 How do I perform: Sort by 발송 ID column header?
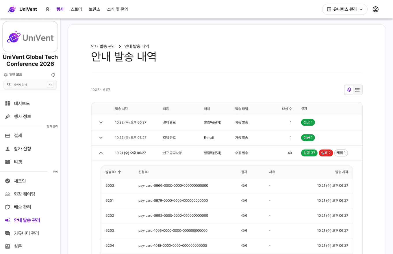point(113,172)
